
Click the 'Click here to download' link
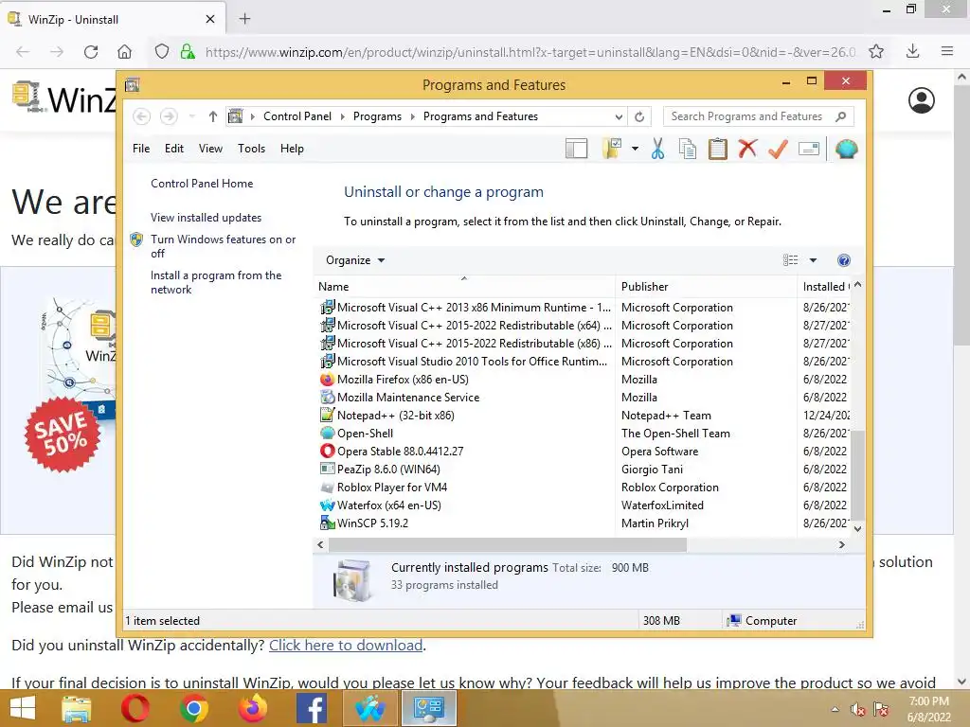pyautogui.click(x=346, y=646)
